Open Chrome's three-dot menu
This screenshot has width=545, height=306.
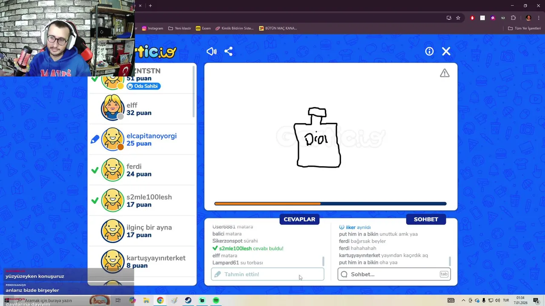point(539,18)
